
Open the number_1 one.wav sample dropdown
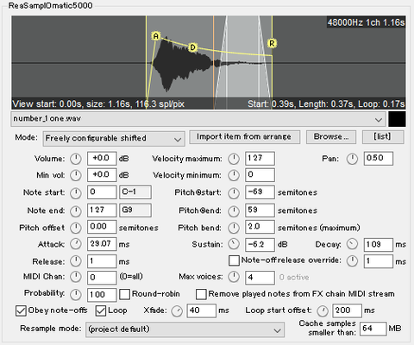coord(198,119)
